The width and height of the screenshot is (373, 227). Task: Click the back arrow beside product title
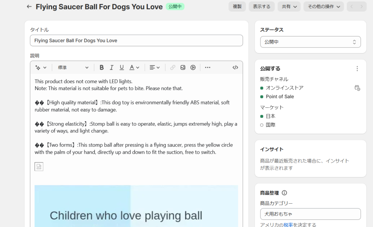click(x=29, y=7)
